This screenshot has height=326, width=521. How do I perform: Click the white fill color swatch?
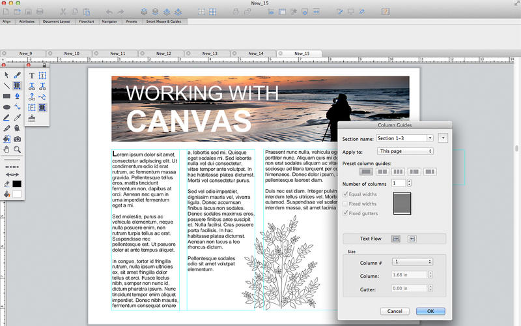(17, 194)
